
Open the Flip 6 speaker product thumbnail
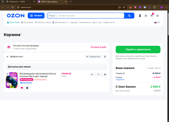click(x=12, y=80)
